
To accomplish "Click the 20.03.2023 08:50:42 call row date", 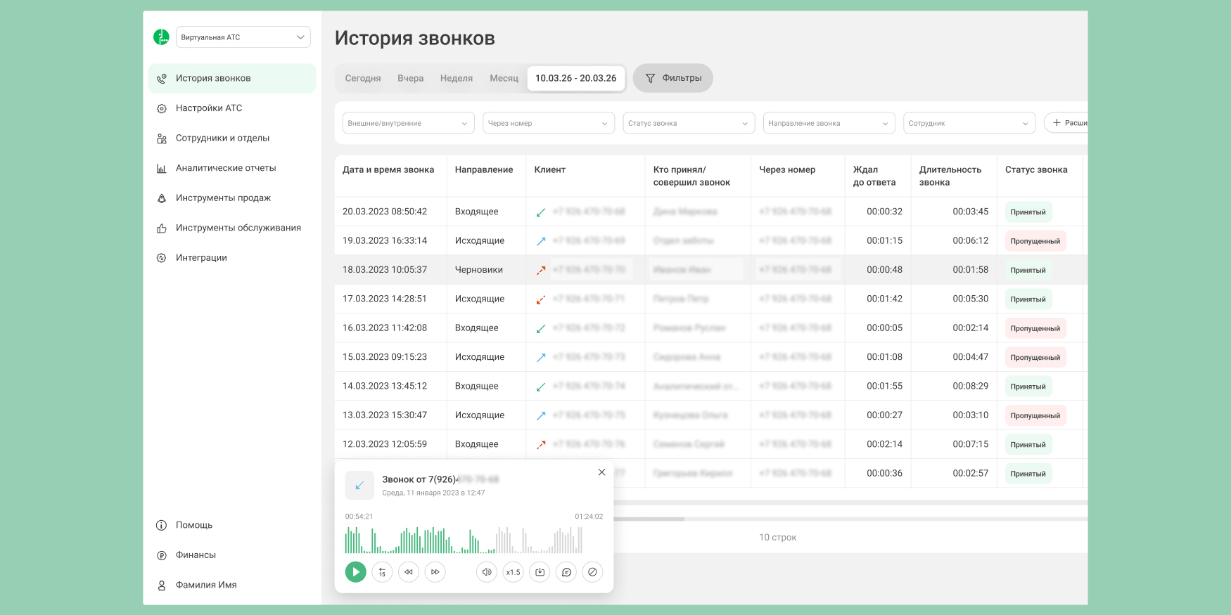I will [385, 212].
